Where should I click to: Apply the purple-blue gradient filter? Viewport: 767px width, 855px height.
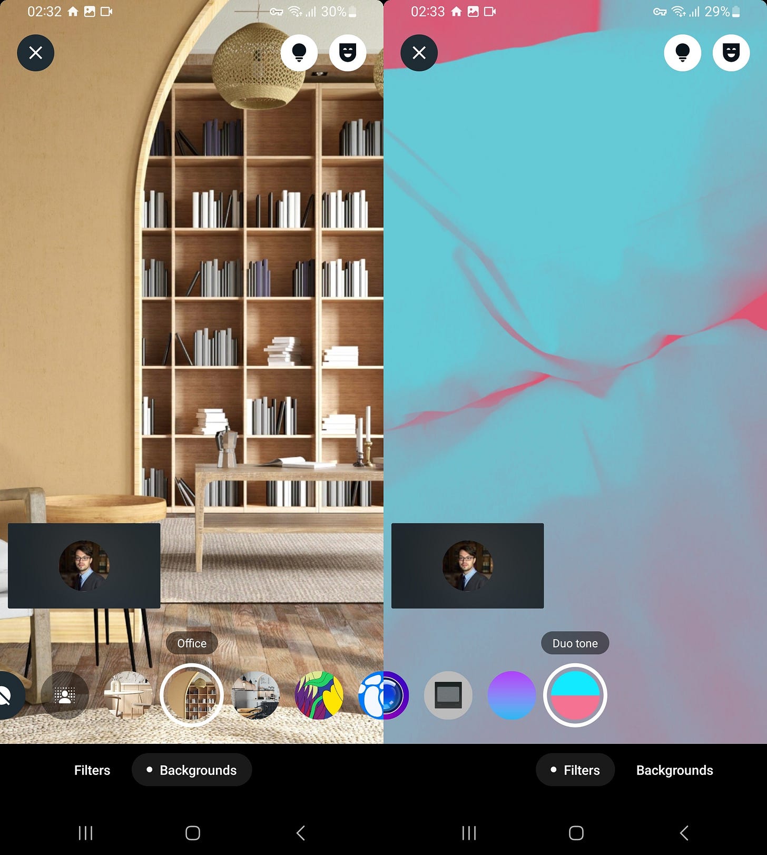click(x=512, y=695)
